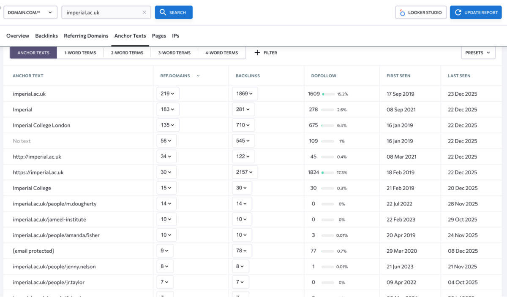The width and height of the screenshot is (507, 297).
Task: Open the DOMAIN.COM/* scope dropdown
Action: point(30,13)
